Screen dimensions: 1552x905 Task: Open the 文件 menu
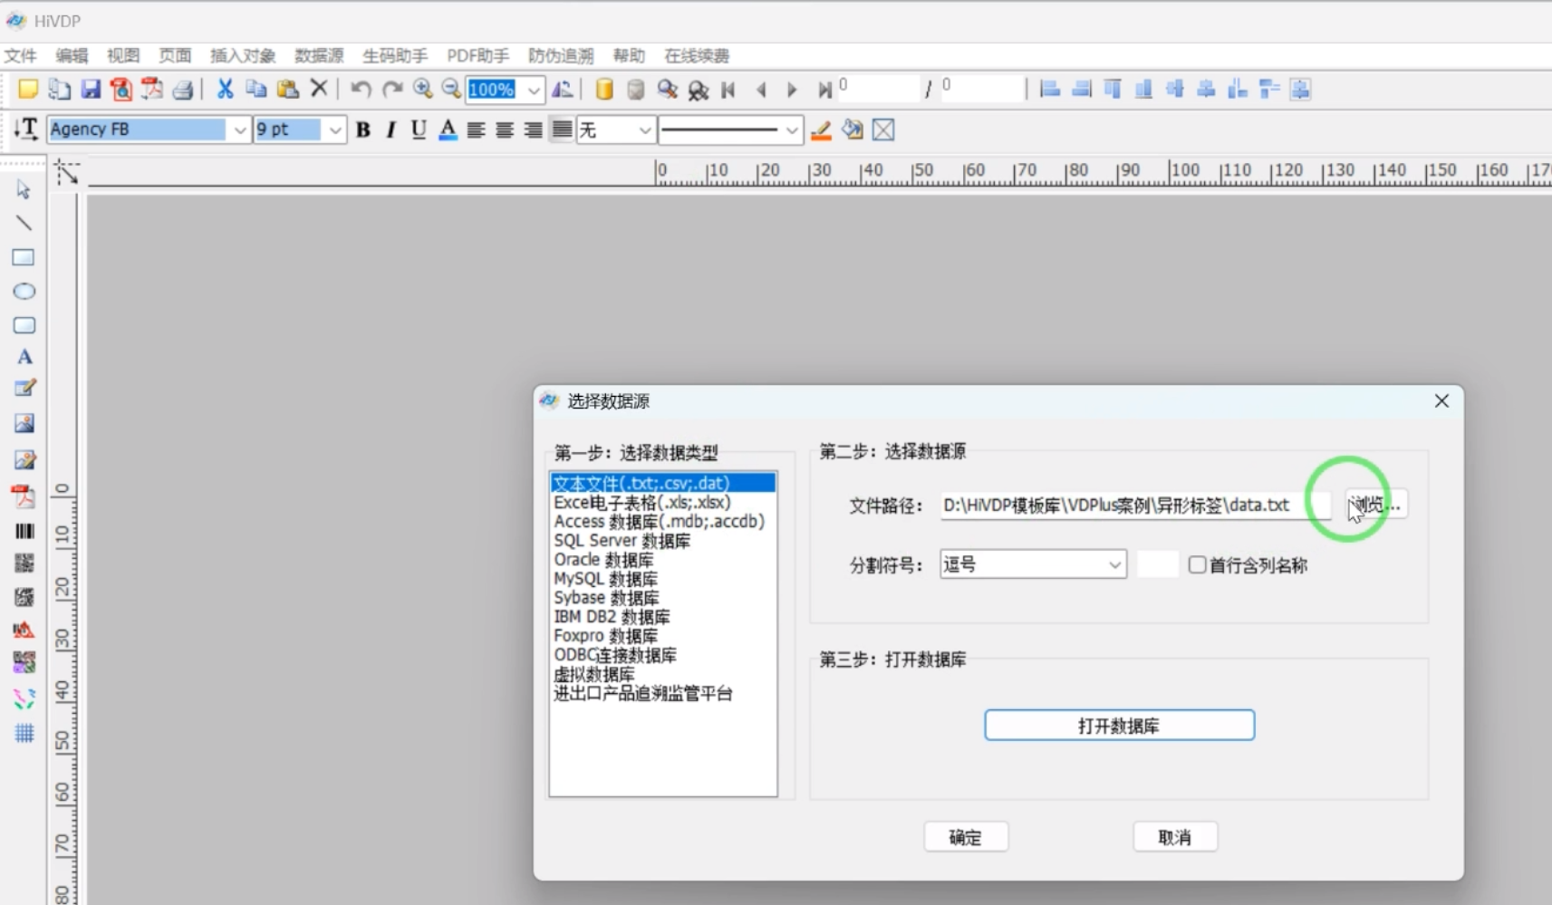[x=21, y=56]
